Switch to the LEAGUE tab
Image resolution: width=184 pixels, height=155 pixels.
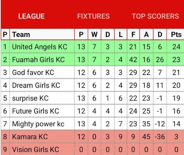coord(31,16)
